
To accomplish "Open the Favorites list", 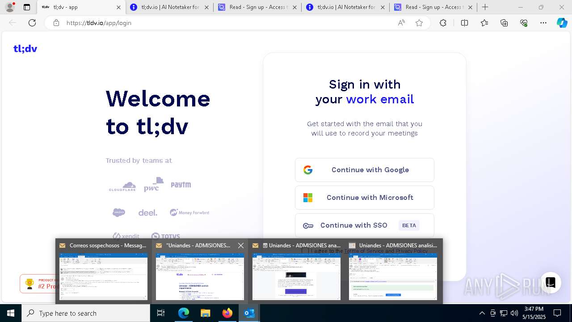I will [x=484, y=23].
